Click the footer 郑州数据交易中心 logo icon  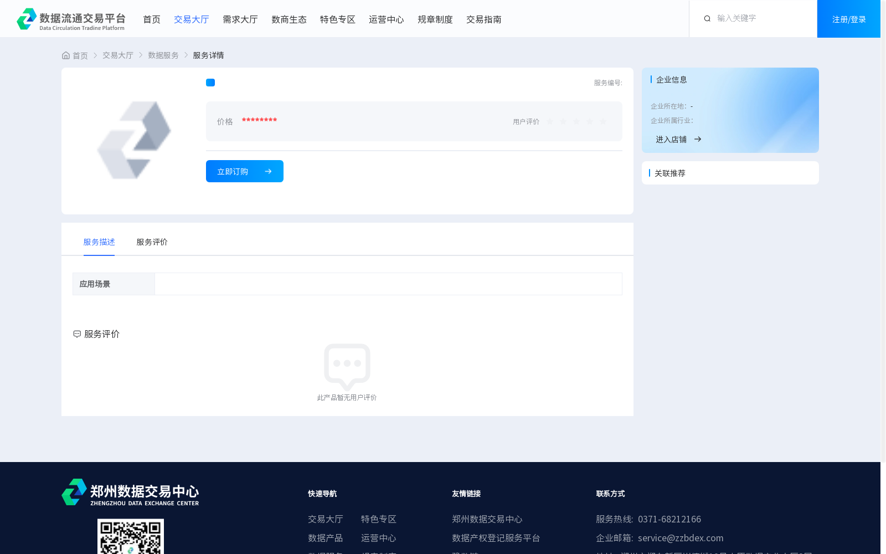tap(75, 493)
